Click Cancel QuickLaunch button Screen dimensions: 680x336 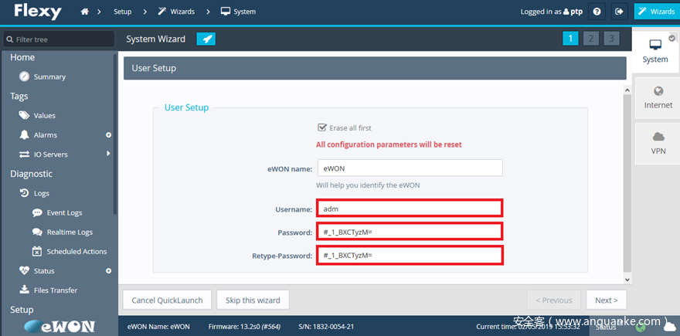click(x=167, y=300)
